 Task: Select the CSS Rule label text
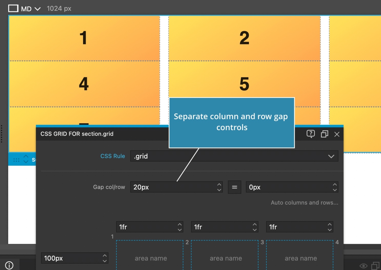pyautogui.click(x=112, y=156)
